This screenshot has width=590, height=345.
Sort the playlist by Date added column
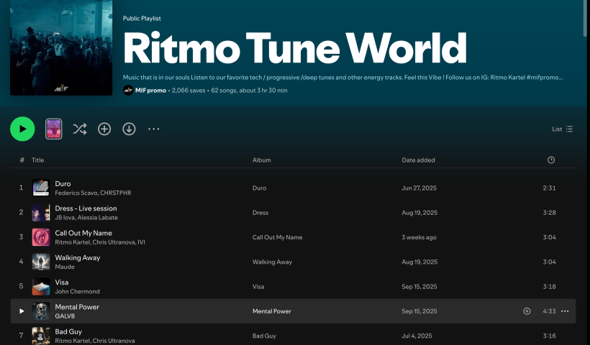[418, 160]
